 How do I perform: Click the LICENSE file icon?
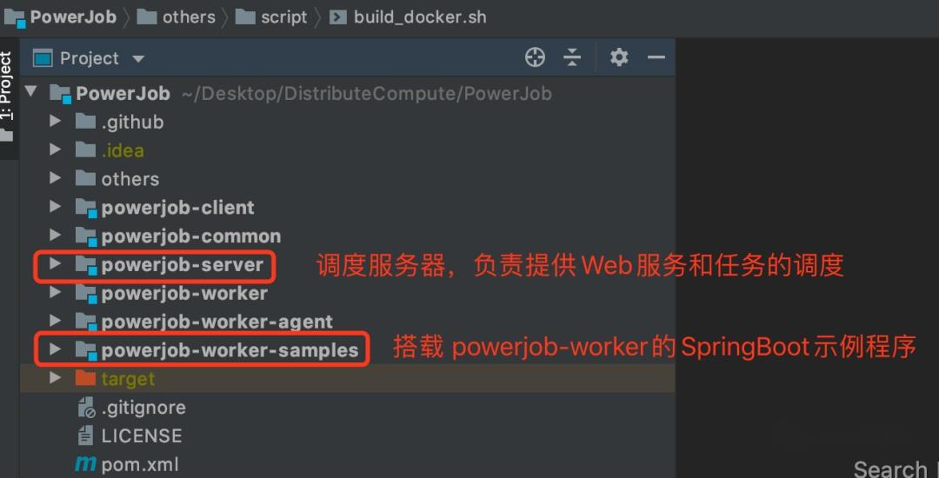click(85, 435)
